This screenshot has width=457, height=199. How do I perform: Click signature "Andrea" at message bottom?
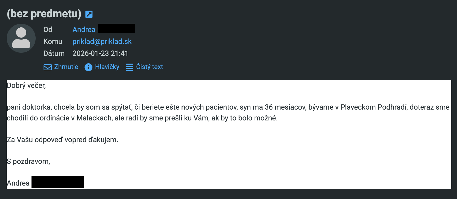point(18,183)
